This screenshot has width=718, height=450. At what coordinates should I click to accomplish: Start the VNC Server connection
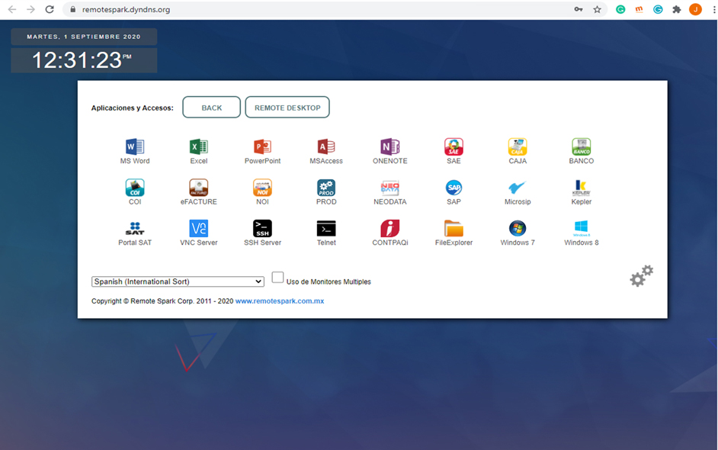tap(198, 229)
